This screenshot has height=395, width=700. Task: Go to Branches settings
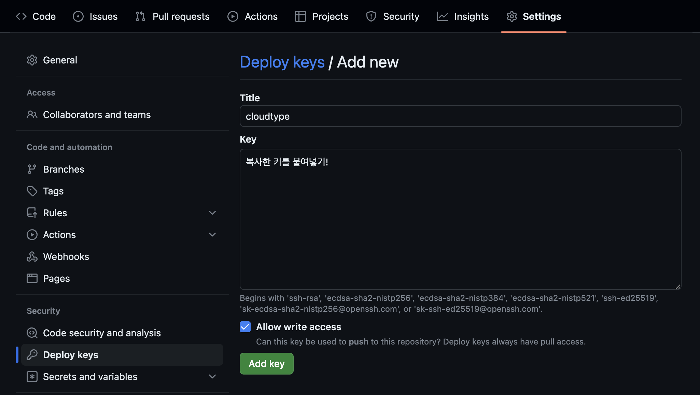click(x=122, y=169)
